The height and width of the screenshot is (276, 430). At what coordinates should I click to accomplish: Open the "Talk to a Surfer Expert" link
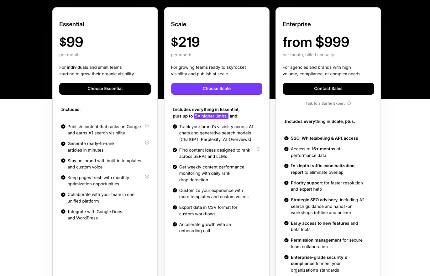pyautogui.click(x=325, y=103)
